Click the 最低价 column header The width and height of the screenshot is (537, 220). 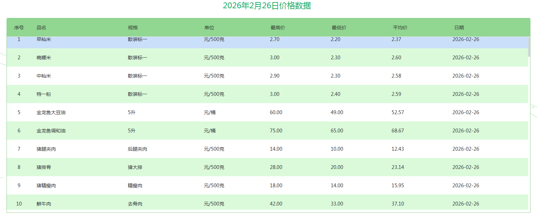click(339, 28)
